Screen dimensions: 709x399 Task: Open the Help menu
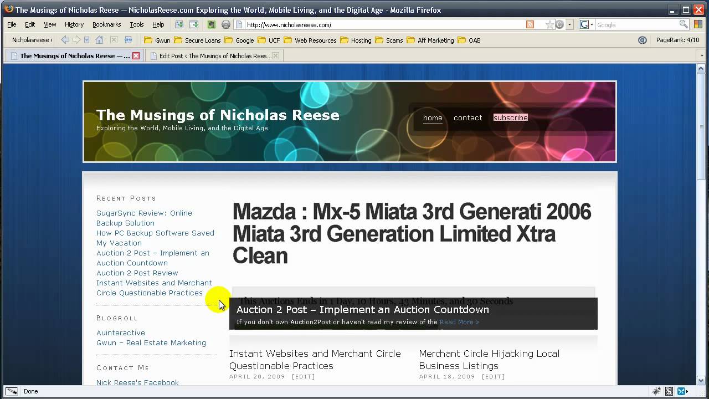pyautogui.click(x=158, y=24)
